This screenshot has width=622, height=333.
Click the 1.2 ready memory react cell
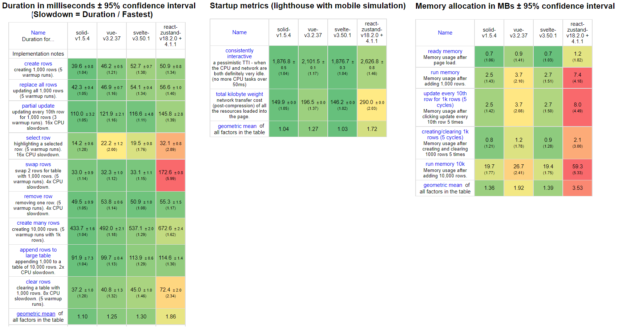click(x=578, y=57)
